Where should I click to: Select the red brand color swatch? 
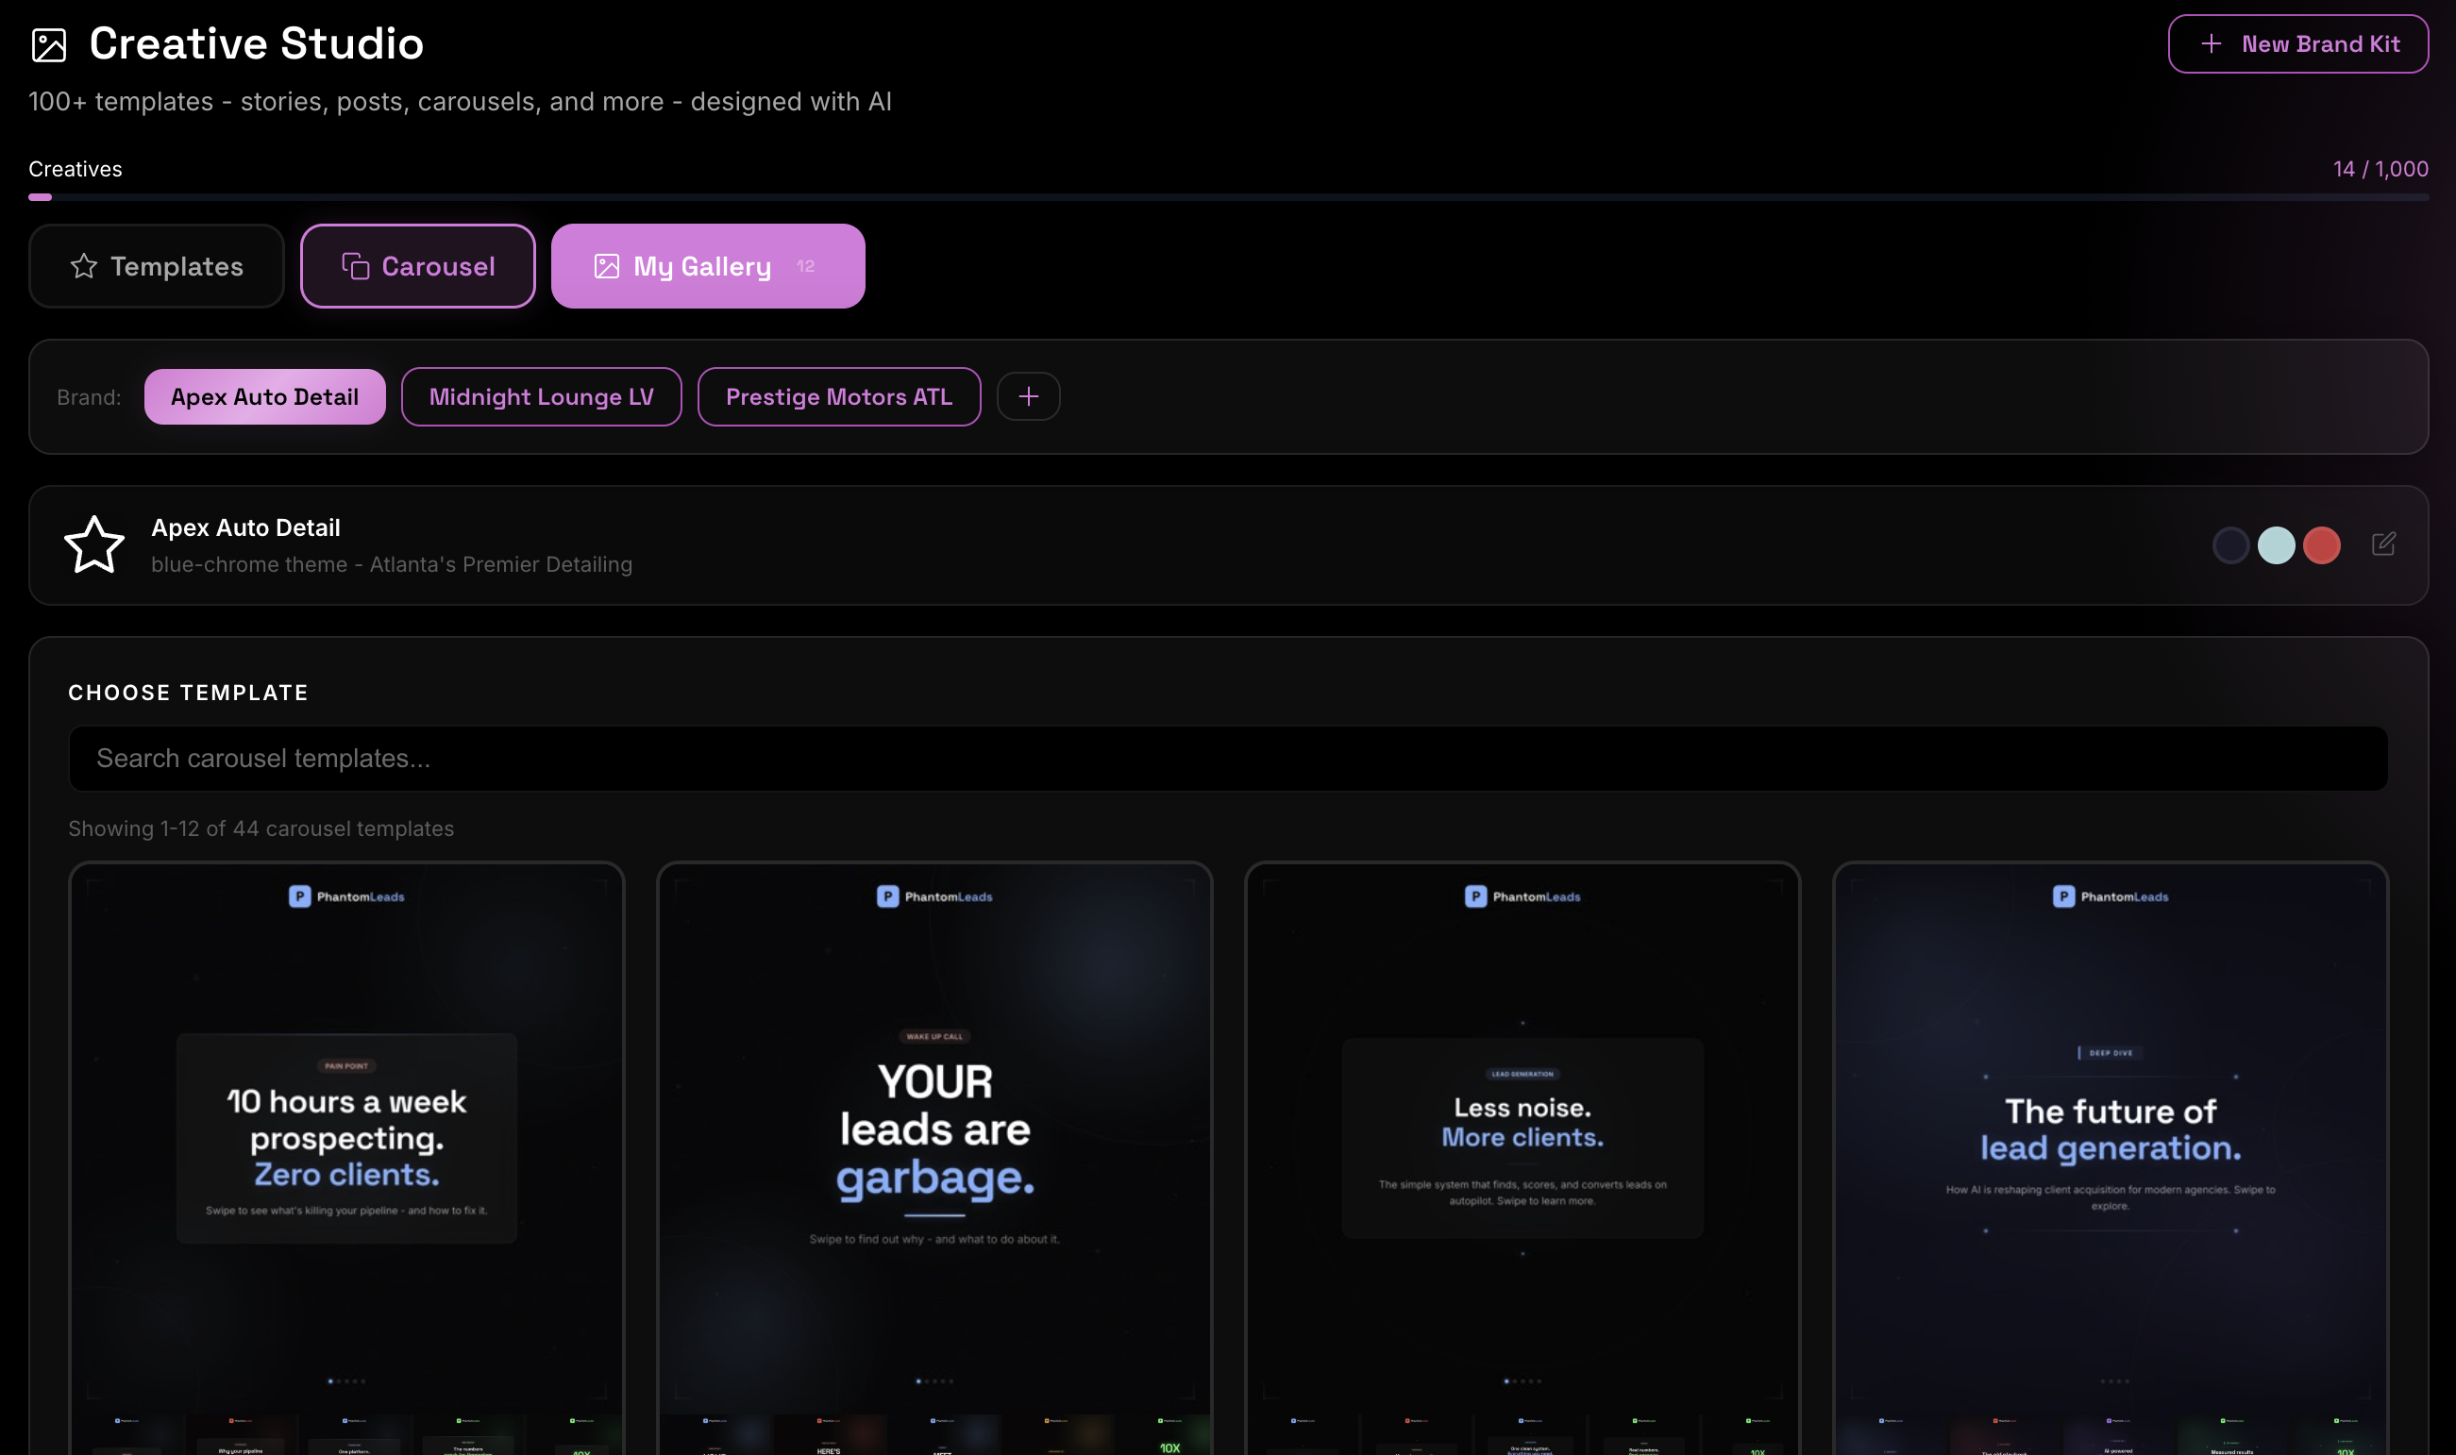(x=2321, y=544)
